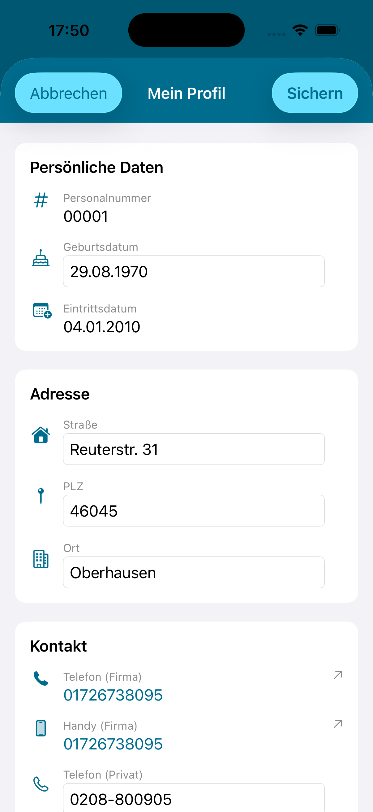
Task: Click the pin icon beside PLZ
Action: click(x=41, y=496)
